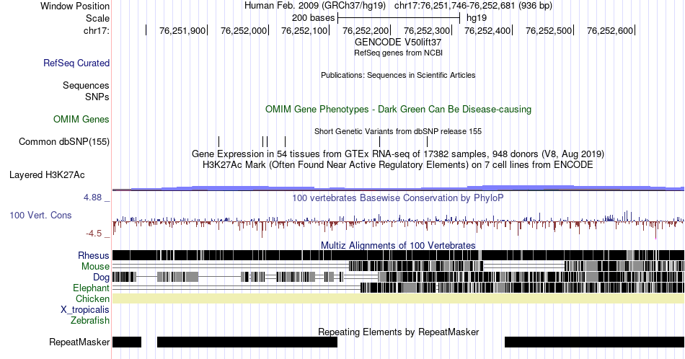Click the PhyloP conservation bar graph

click(399, 223)
